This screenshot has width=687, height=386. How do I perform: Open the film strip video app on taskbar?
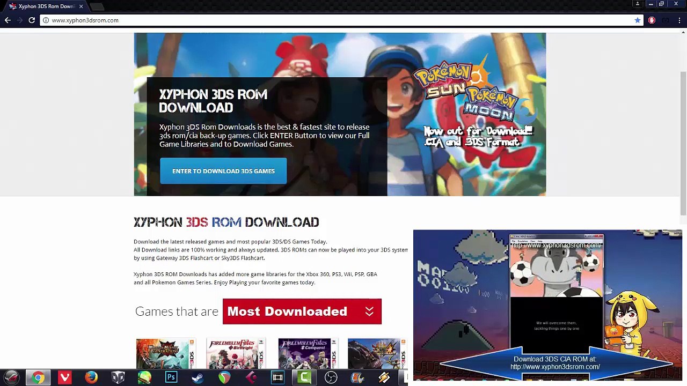277,377
